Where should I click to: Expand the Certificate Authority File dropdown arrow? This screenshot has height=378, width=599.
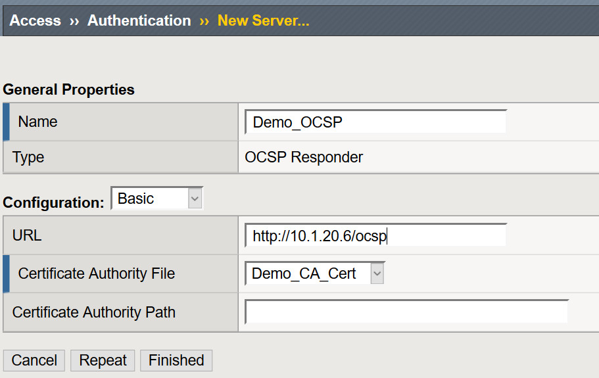pos(377,273)
